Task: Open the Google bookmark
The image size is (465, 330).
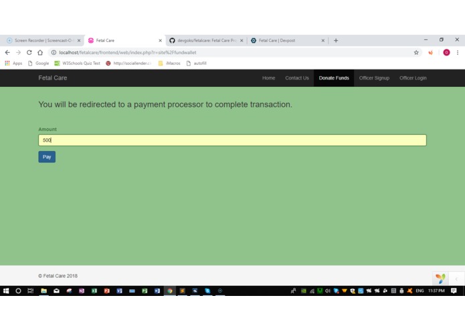Action: 39,63
